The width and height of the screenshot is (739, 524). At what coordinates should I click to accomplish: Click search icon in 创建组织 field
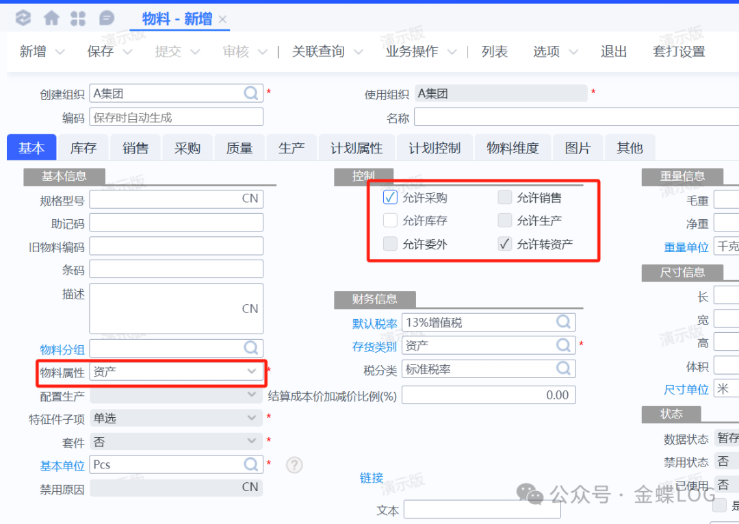point(251,93)
